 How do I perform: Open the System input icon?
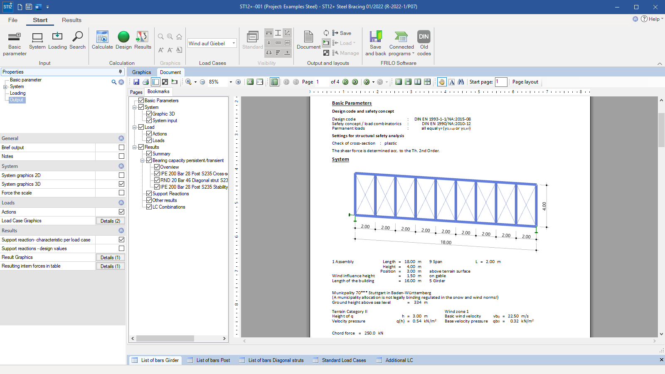(37, 41)
